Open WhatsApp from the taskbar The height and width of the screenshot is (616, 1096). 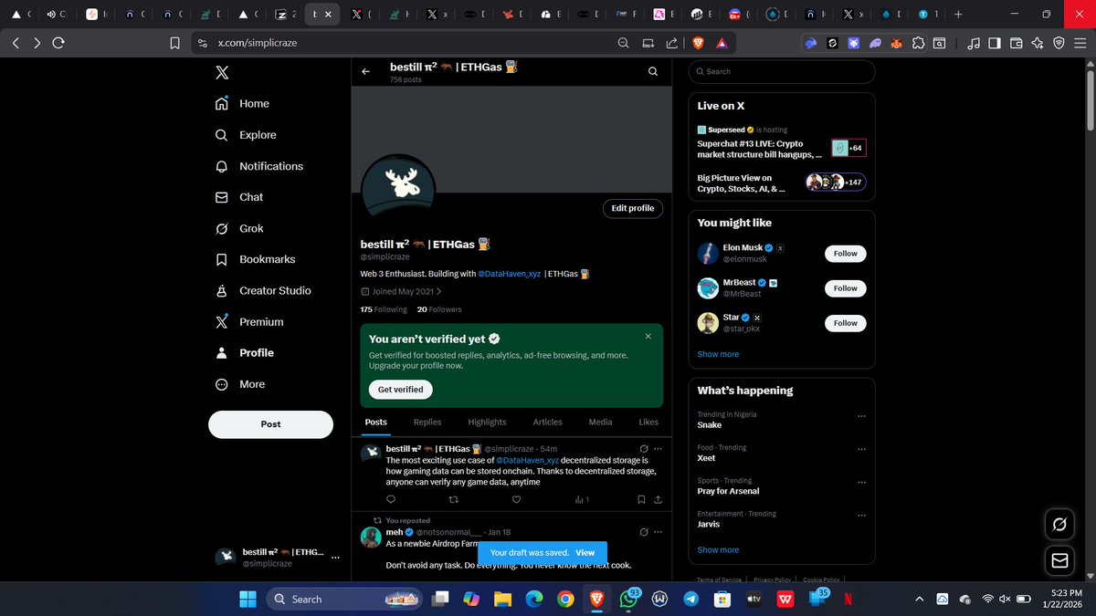coord(628,599)
